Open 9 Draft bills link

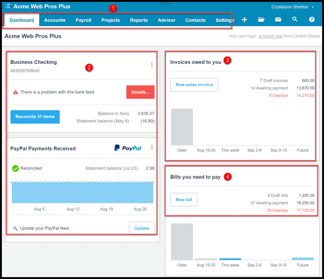pos(278,195)
